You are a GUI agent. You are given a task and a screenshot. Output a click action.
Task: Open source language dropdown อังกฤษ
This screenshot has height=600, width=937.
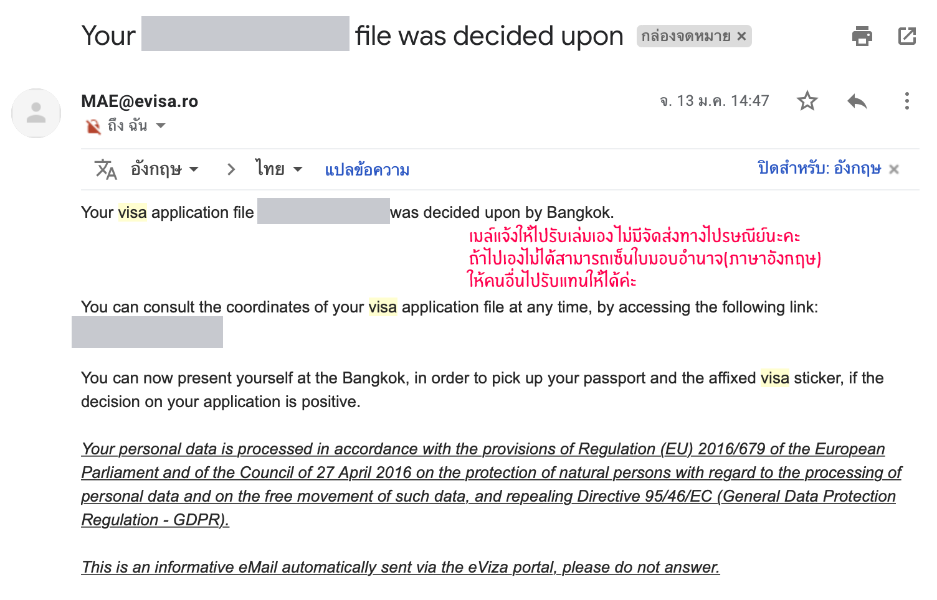tap(164, 169)
